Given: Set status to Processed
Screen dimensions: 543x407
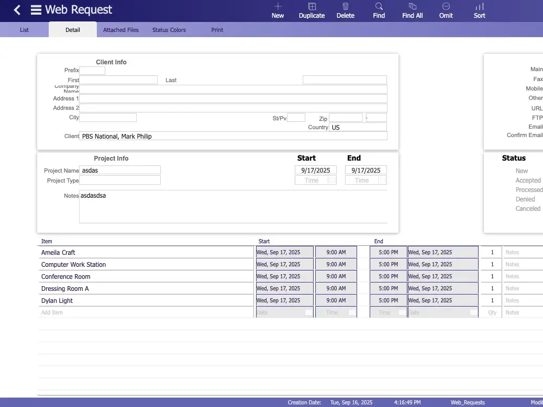Looking at the screenshot, I should (x=529, y=190).
